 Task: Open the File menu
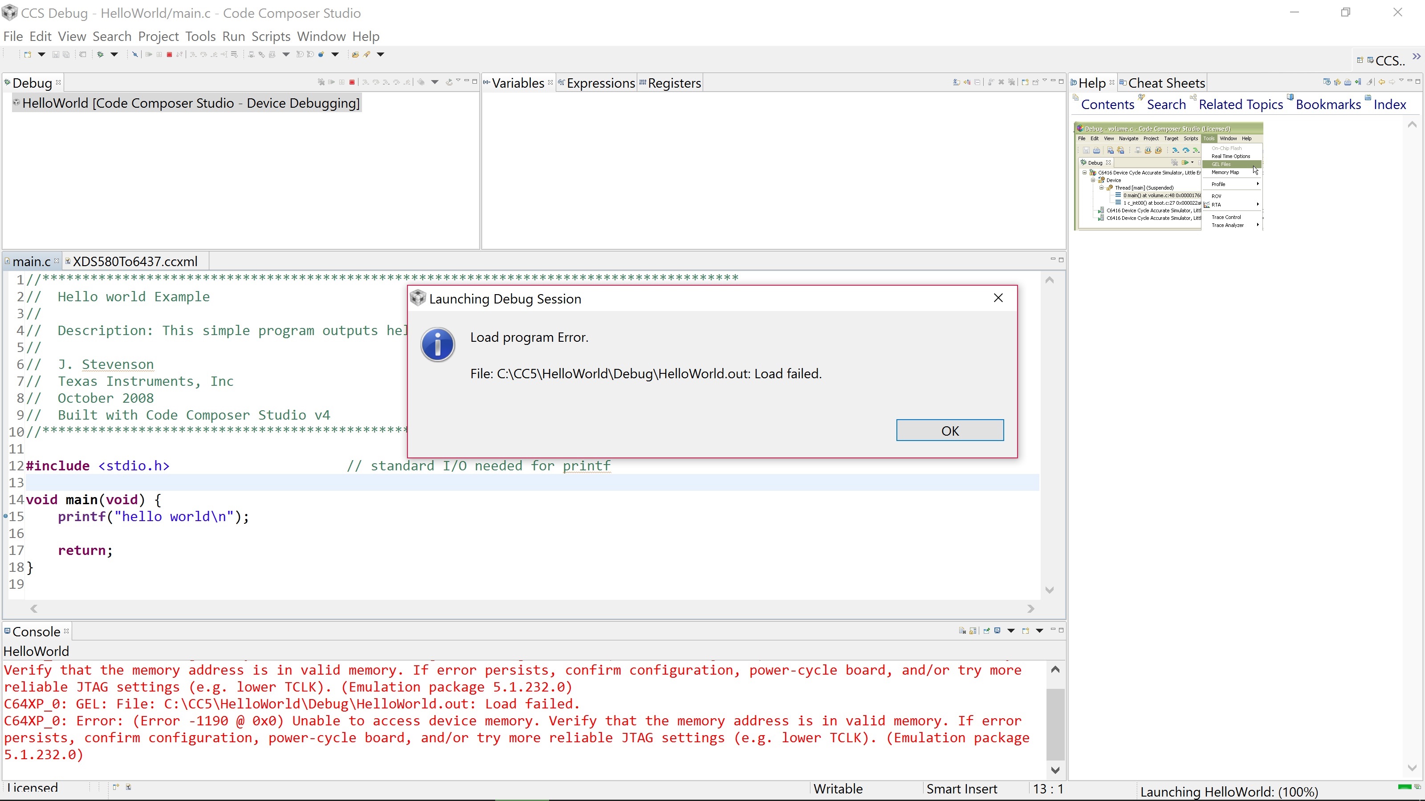[x=13, y=36]
